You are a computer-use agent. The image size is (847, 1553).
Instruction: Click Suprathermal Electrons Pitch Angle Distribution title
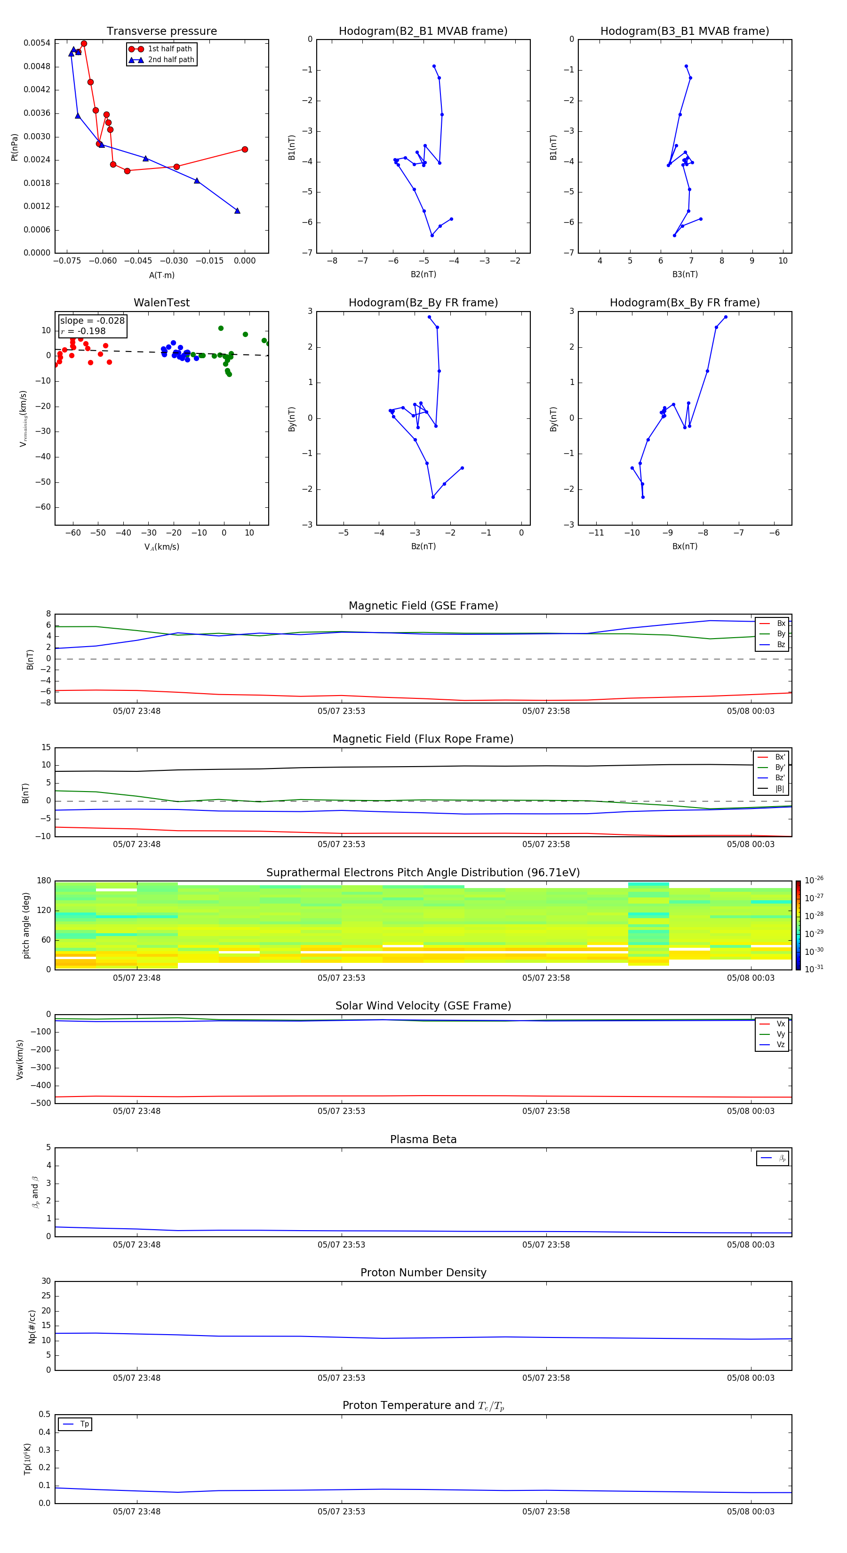tap(423, 873)
